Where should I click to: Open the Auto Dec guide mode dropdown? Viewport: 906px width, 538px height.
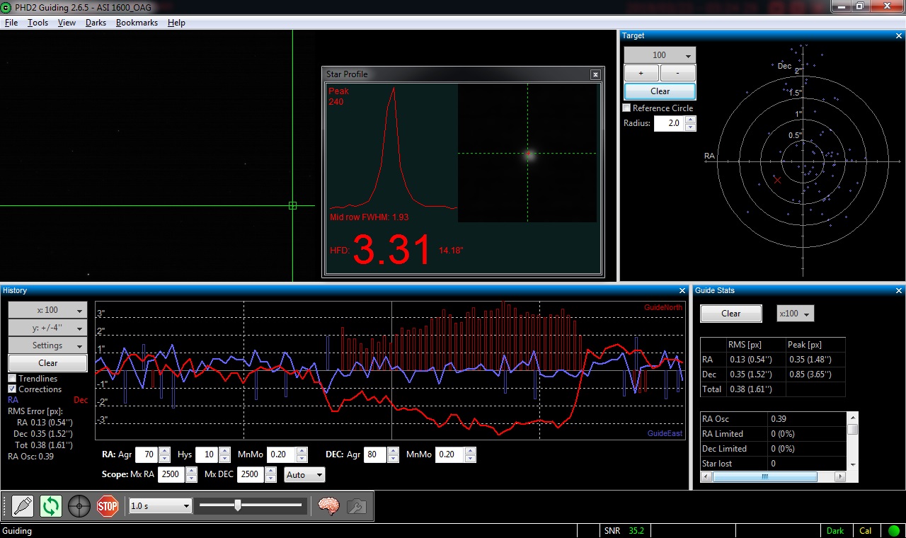click(x=304, y=475)
